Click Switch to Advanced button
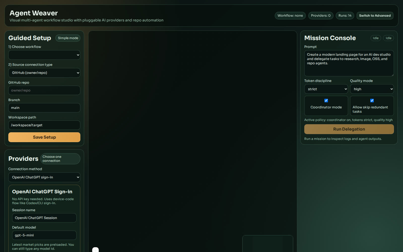Screen dimensions: 403x252 [x=375, y=16]
